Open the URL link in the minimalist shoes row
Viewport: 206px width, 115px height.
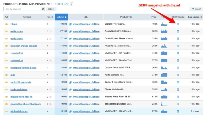[86, 111]
